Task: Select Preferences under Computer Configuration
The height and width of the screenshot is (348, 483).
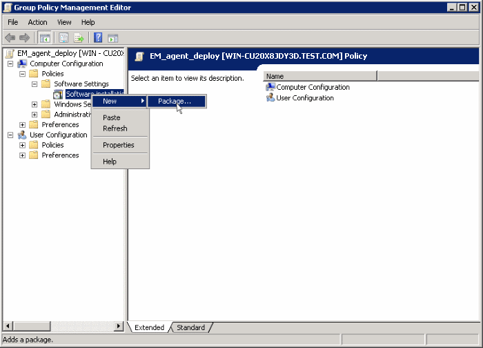Action: click(61, 124)
